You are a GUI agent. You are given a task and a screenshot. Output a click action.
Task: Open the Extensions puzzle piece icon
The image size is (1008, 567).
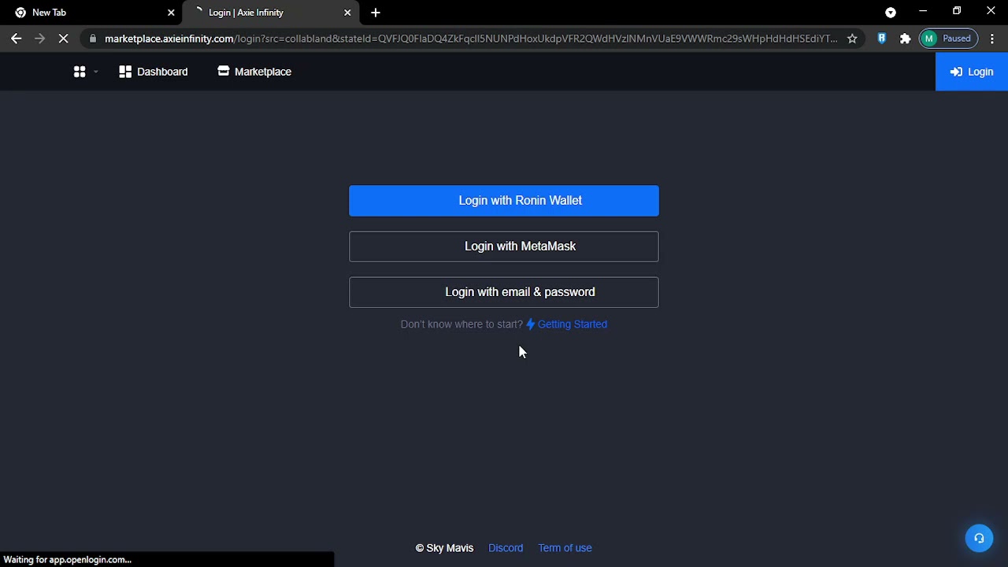point(906,39)
